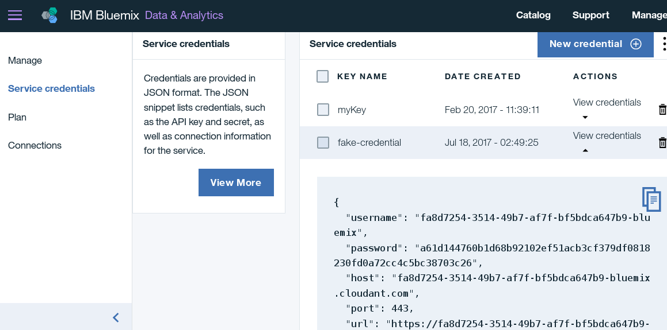Collapse the left sidebar with chevron arrow
This screenshot has width=667, height=330.
coord(116,317)
